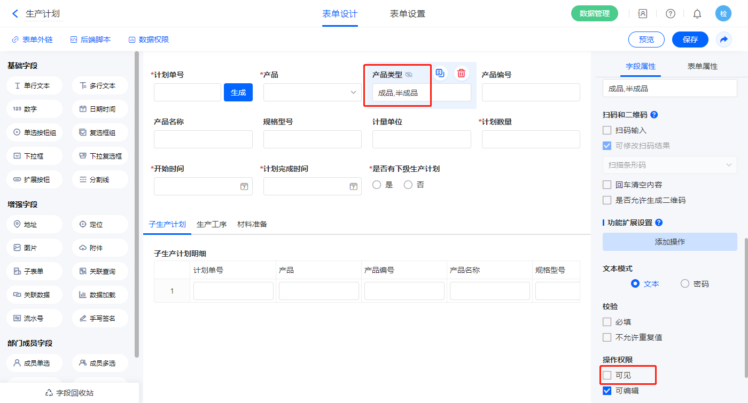Image resolution: width=748 pixels, height=403 pixels.
Task: Click the share arrow icon beside 保存
Action: [724, 39]
